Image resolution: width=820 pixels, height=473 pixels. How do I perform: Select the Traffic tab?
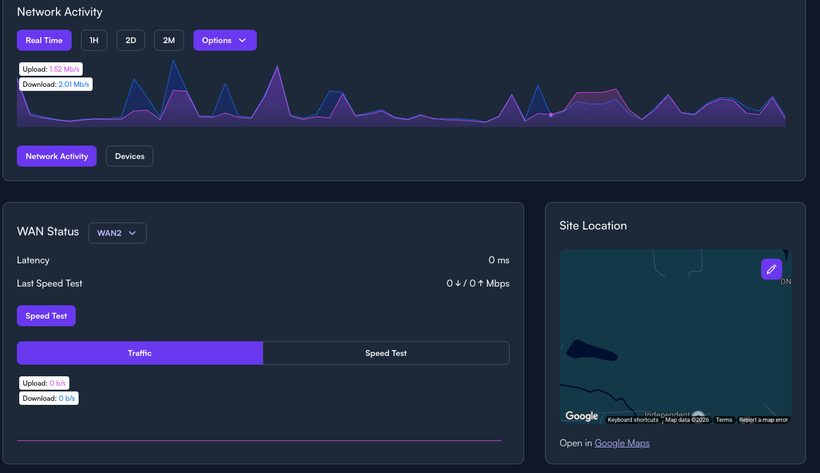point(140,353)
